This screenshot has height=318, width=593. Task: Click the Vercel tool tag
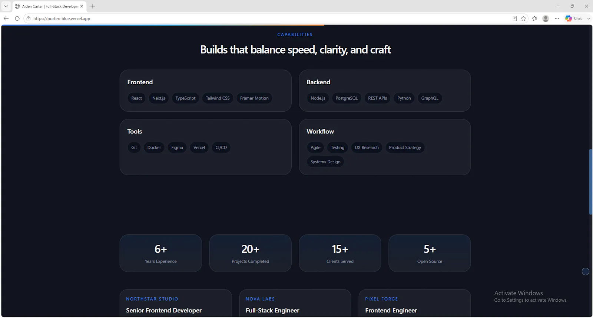pos(199,147)
